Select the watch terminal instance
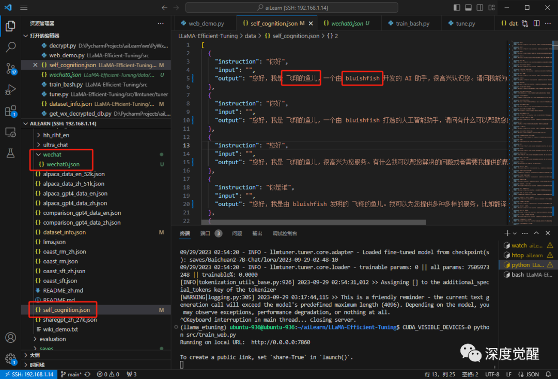 528,245
